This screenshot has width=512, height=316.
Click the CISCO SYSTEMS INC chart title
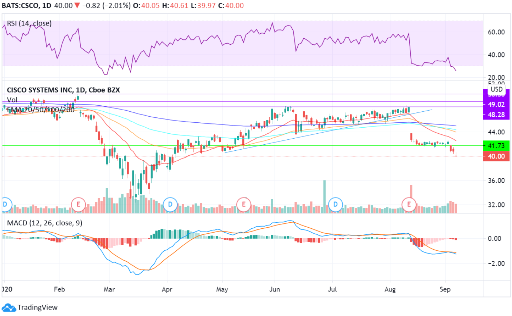pyautogui.click(x=63, y=90)
